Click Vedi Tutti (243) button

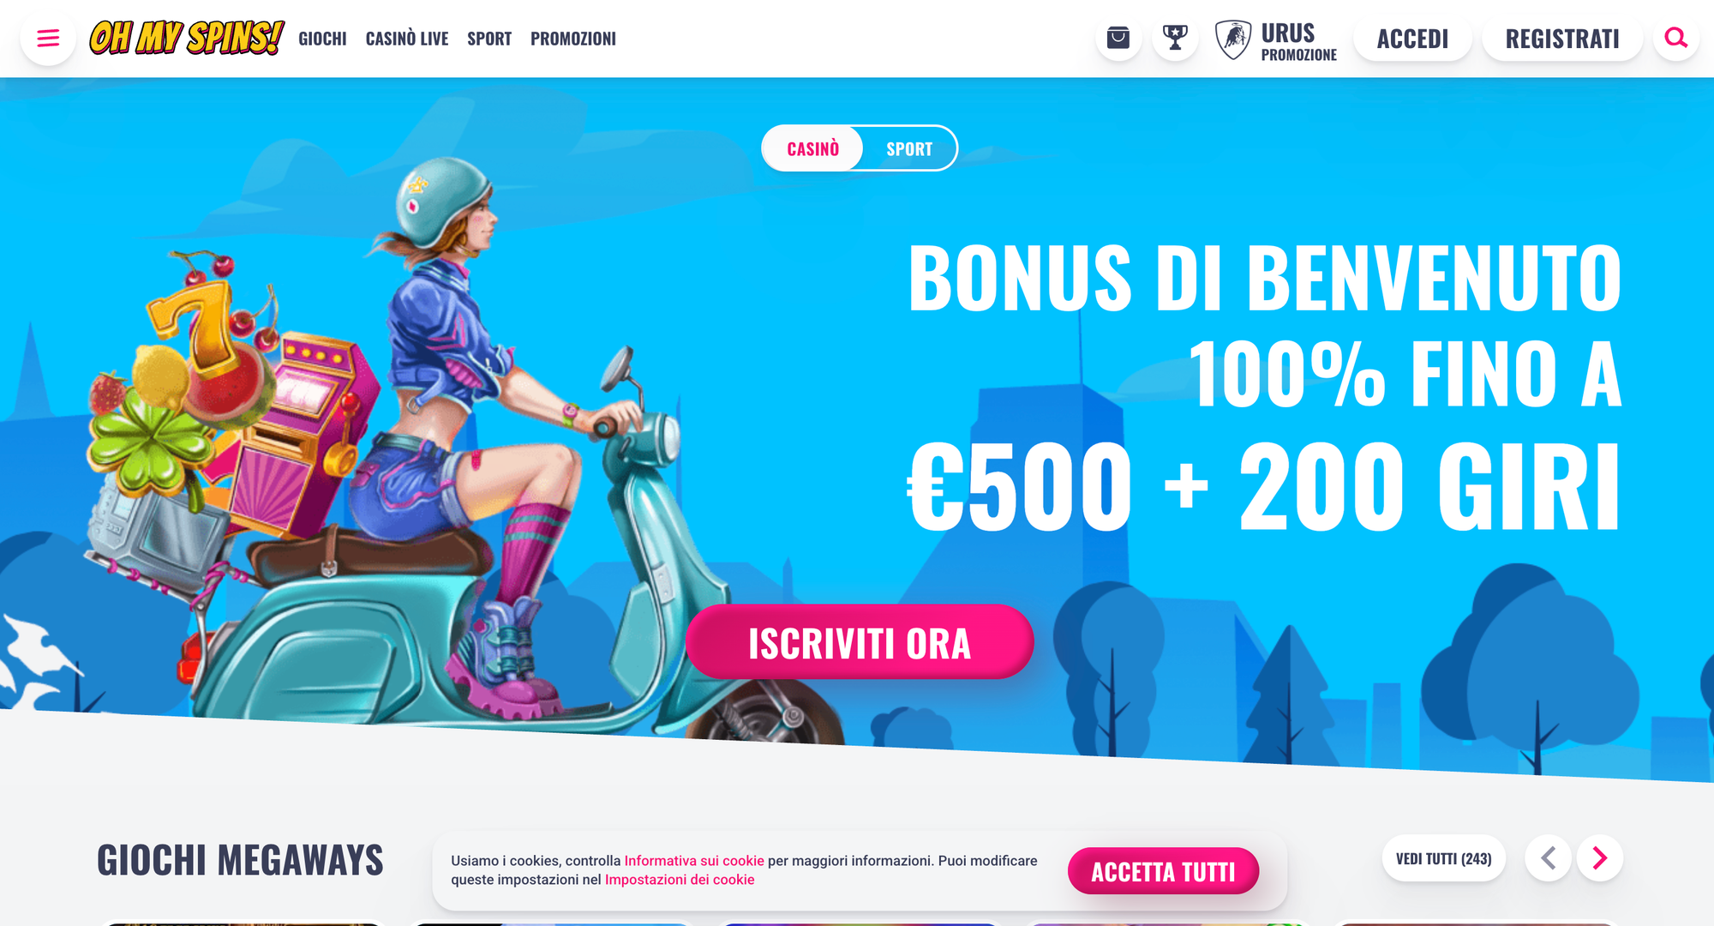point(1444,858)
